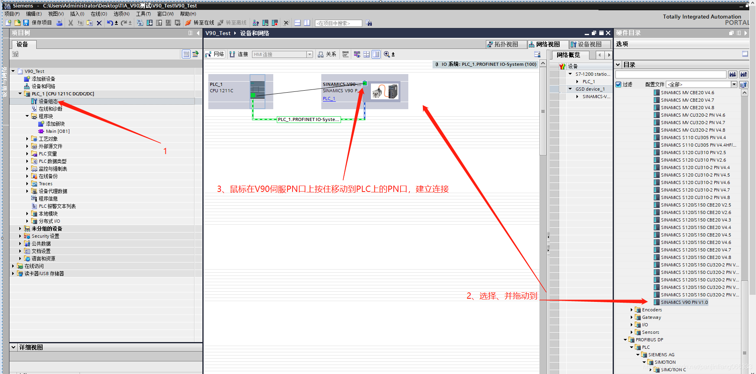Click the catalog search upward icon
This screenshot has height=374, width=756.
[x=744, y=74]
